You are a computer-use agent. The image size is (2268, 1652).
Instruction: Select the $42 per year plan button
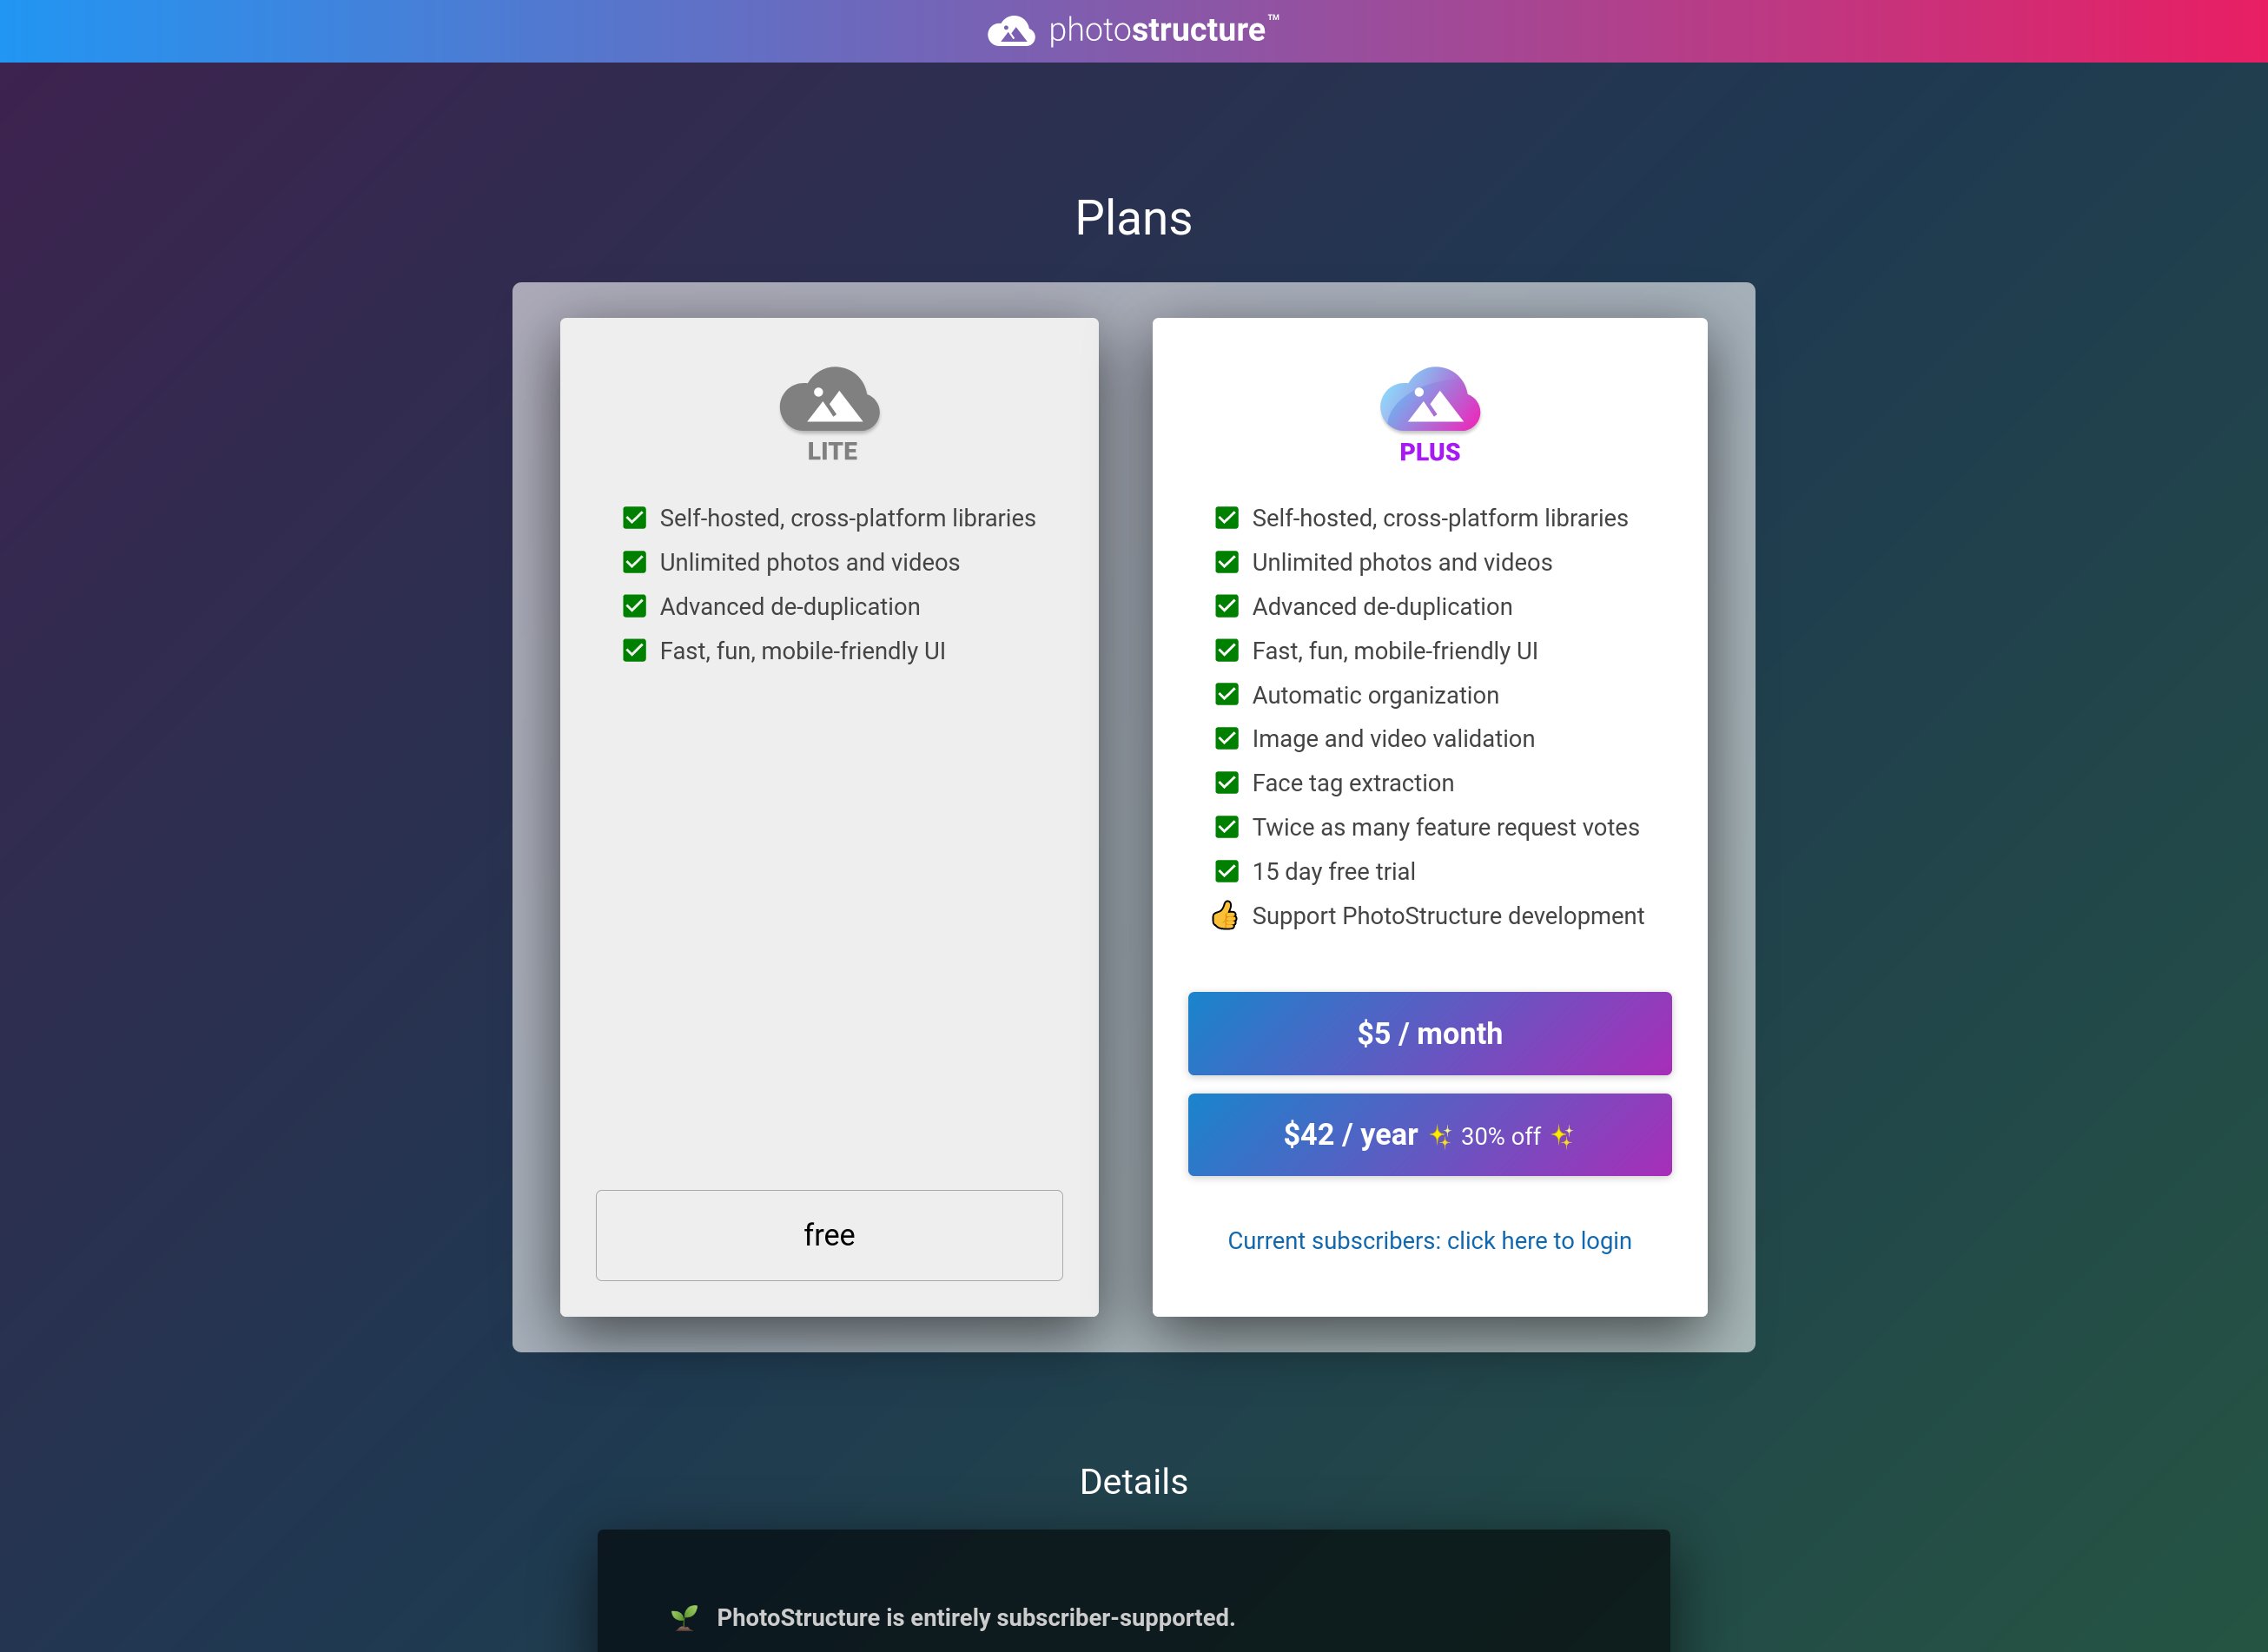tap(1430, 1134)
